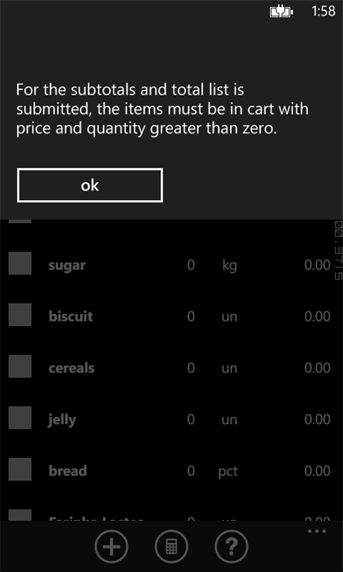The width and height of the screenshot is (343, 572).
Task: Tap the add item plus icon
Action: [111, 547]
